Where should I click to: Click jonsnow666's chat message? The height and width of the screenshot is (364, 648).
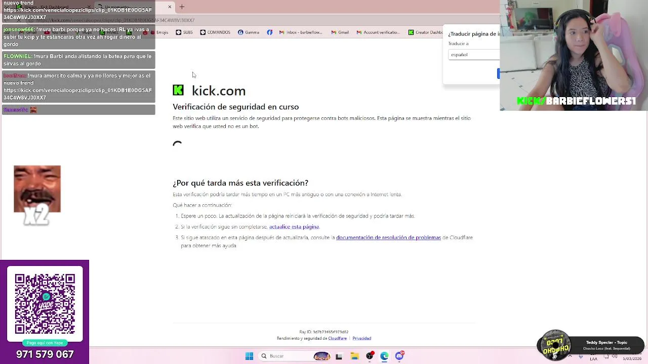78,37
